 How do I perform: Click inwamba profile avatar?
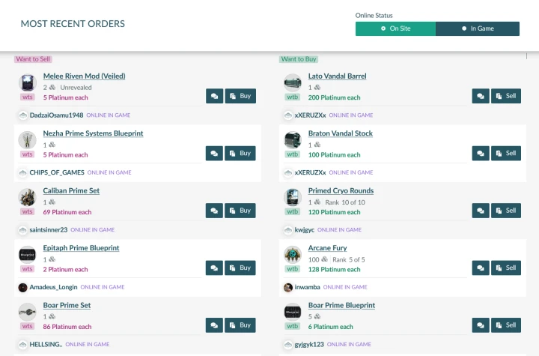coord(288,287)
